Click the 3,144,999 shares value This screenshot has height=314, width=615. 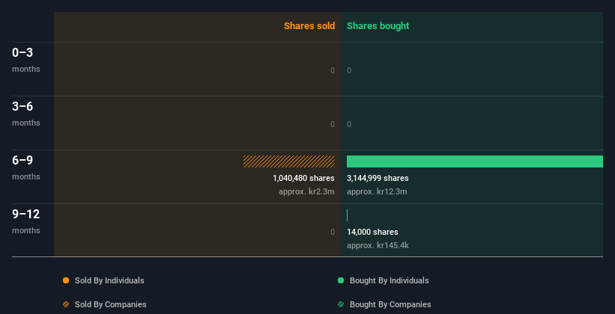click(x=378, y=178)
